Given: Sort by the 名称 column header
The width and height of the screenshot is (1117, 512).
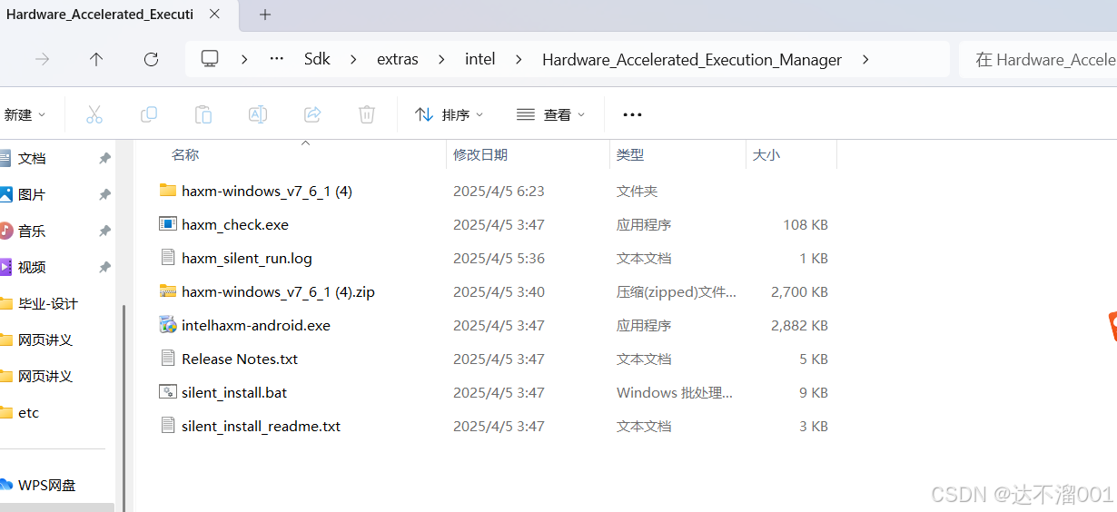Looking at the screenshot, I should click(185, 155).
